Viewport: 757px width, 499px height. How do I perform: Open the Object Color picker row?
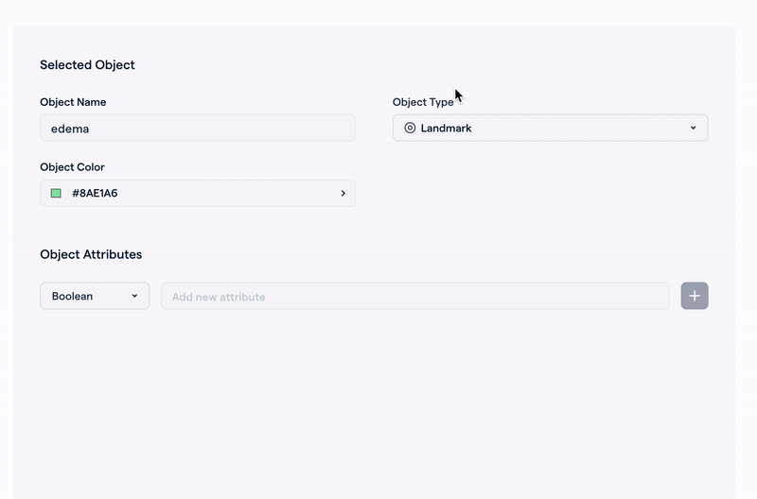click(x=198, y=193)
